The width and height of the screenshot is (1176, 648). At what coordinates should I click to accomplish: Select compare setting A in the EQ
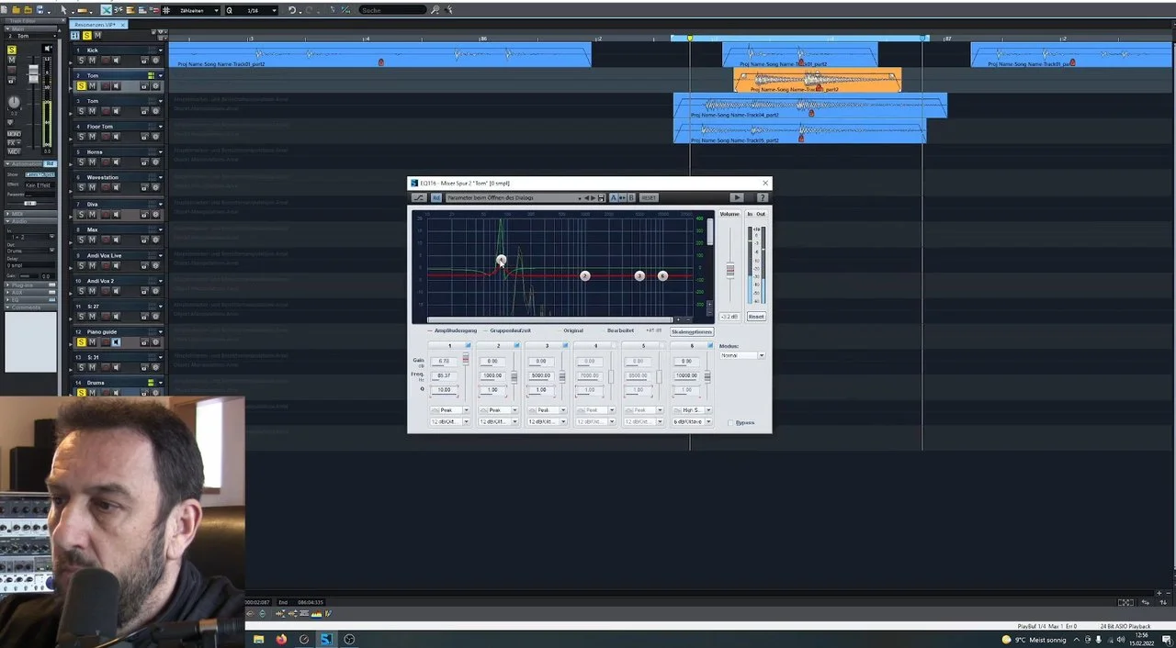pos(613,197)
